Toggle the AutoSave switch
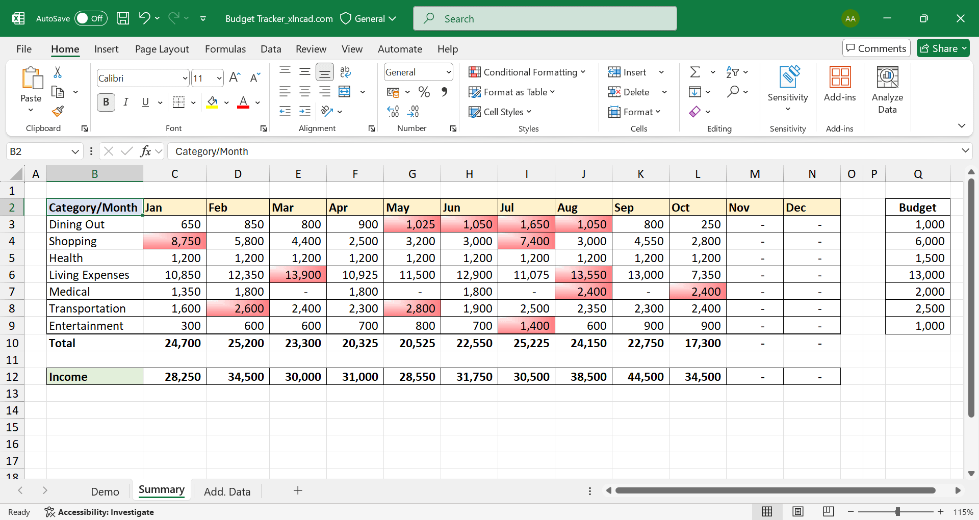Image resolution: width=979 pixels, height=520 pixels. [x=91, y=19]
